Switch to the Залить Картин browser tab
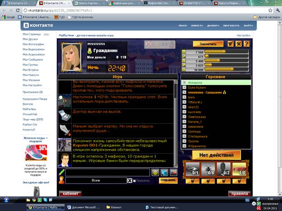 pyautogui.click(x=89, y=3)
